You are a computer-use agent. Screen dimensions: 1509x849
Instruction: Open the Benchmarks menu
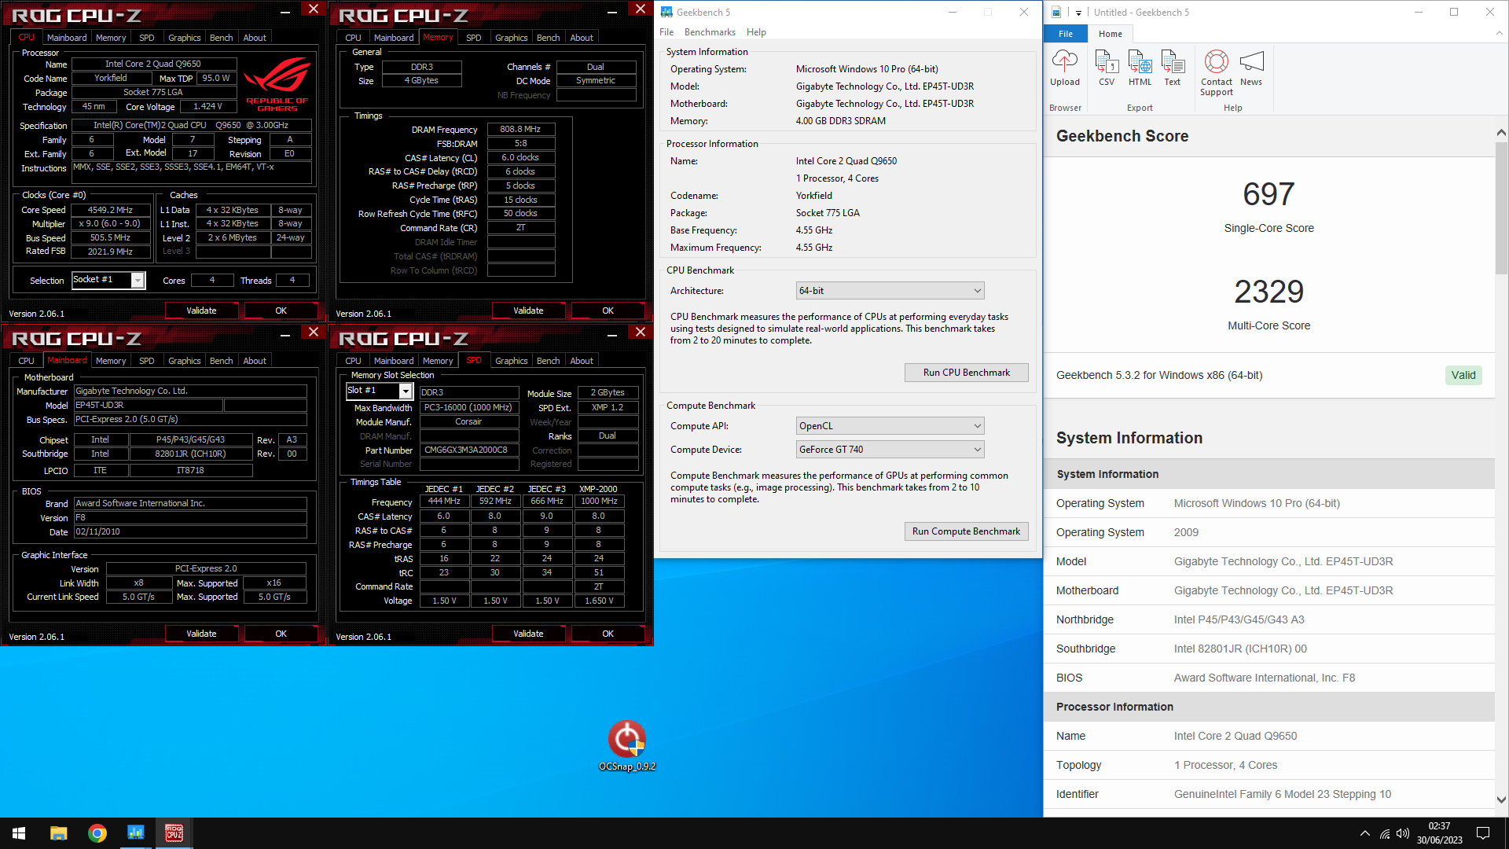[x=710, y=32]
